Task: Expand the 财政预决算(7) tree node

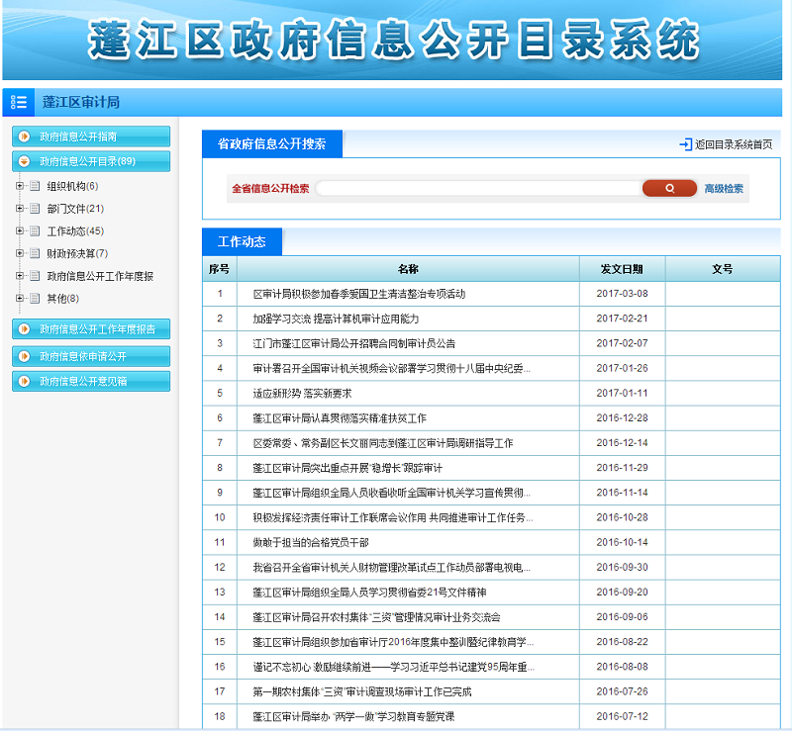Action: point(20,253)
